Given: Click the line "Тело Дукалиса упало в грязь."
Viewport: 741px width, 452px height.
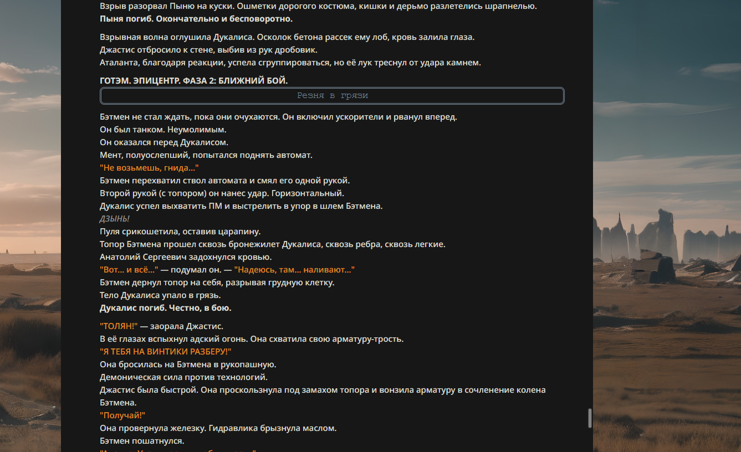Looking at the screenshot, I should 160,295.
